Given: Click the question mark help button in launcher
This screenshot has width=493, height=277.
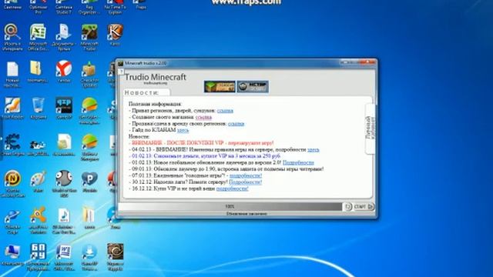Looking at the screenshot, I should pyautogui.click(x=122, y=72).
